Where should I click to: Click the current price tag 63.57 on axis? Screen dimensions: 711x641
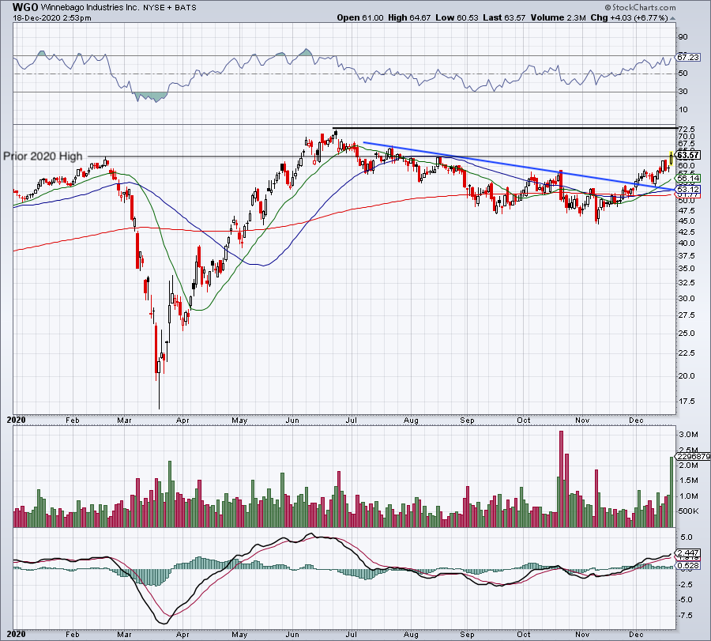(688, 155)
